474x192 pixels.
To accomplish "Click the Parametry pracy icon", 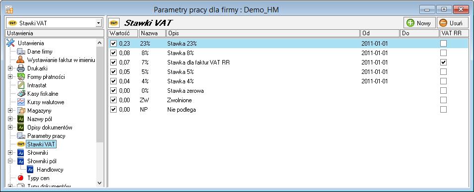I will click(20, 136).
